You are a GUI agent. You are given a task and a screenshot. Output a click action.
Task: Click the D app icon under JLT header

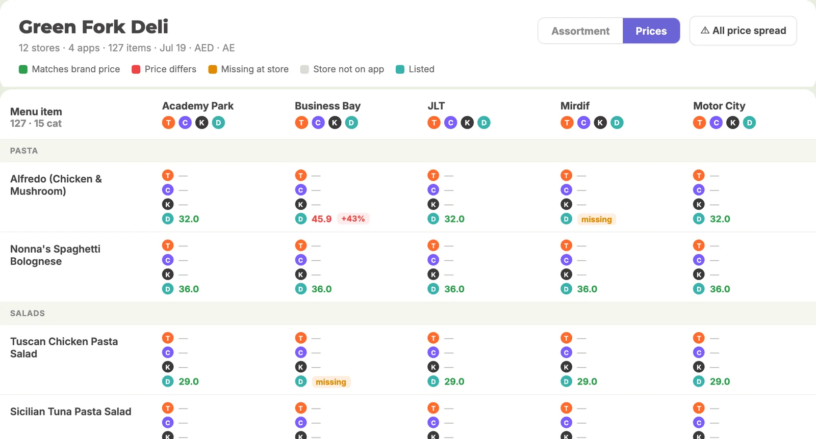coord(484,123)
